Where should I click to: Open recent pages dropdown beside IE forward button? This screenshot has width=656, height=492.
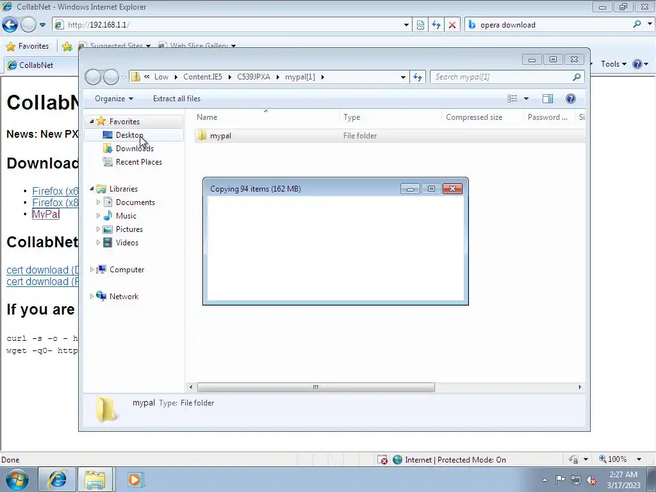point(42,25)
